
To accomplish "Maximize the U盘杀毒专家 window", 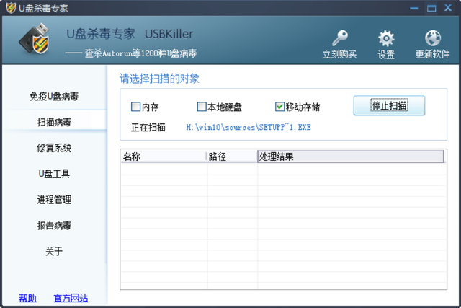I will coord(431,8).
